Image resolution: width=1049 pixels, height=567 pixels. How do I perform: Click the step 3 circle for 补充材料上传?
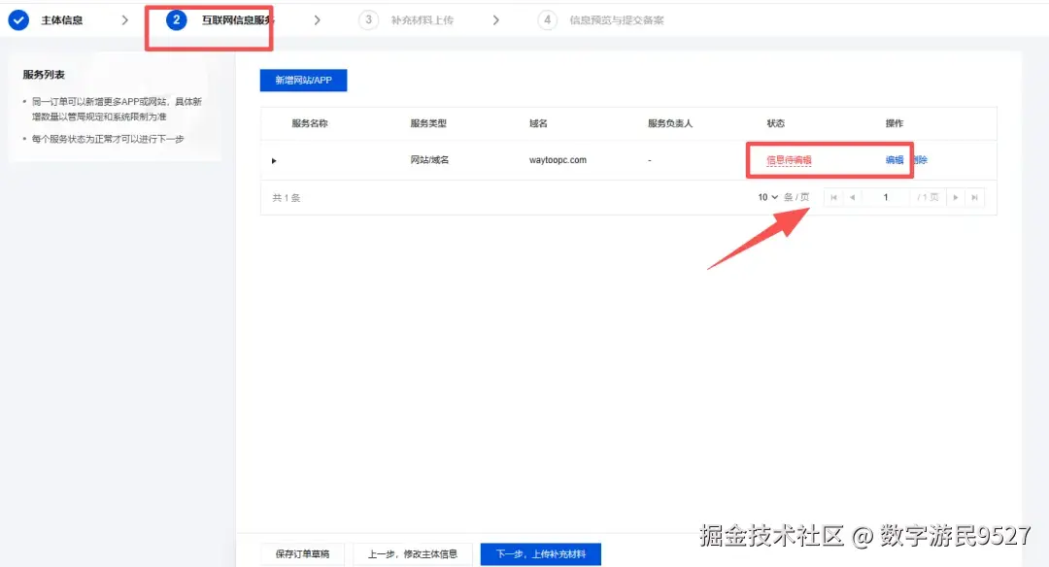(367, 18)
